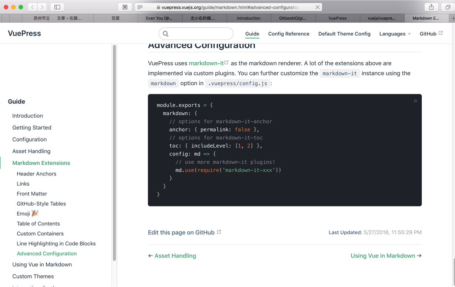The height and width of the screenshot is (287, 455).
Task: Show the Safari sidebar
Action: coord(57,7)
